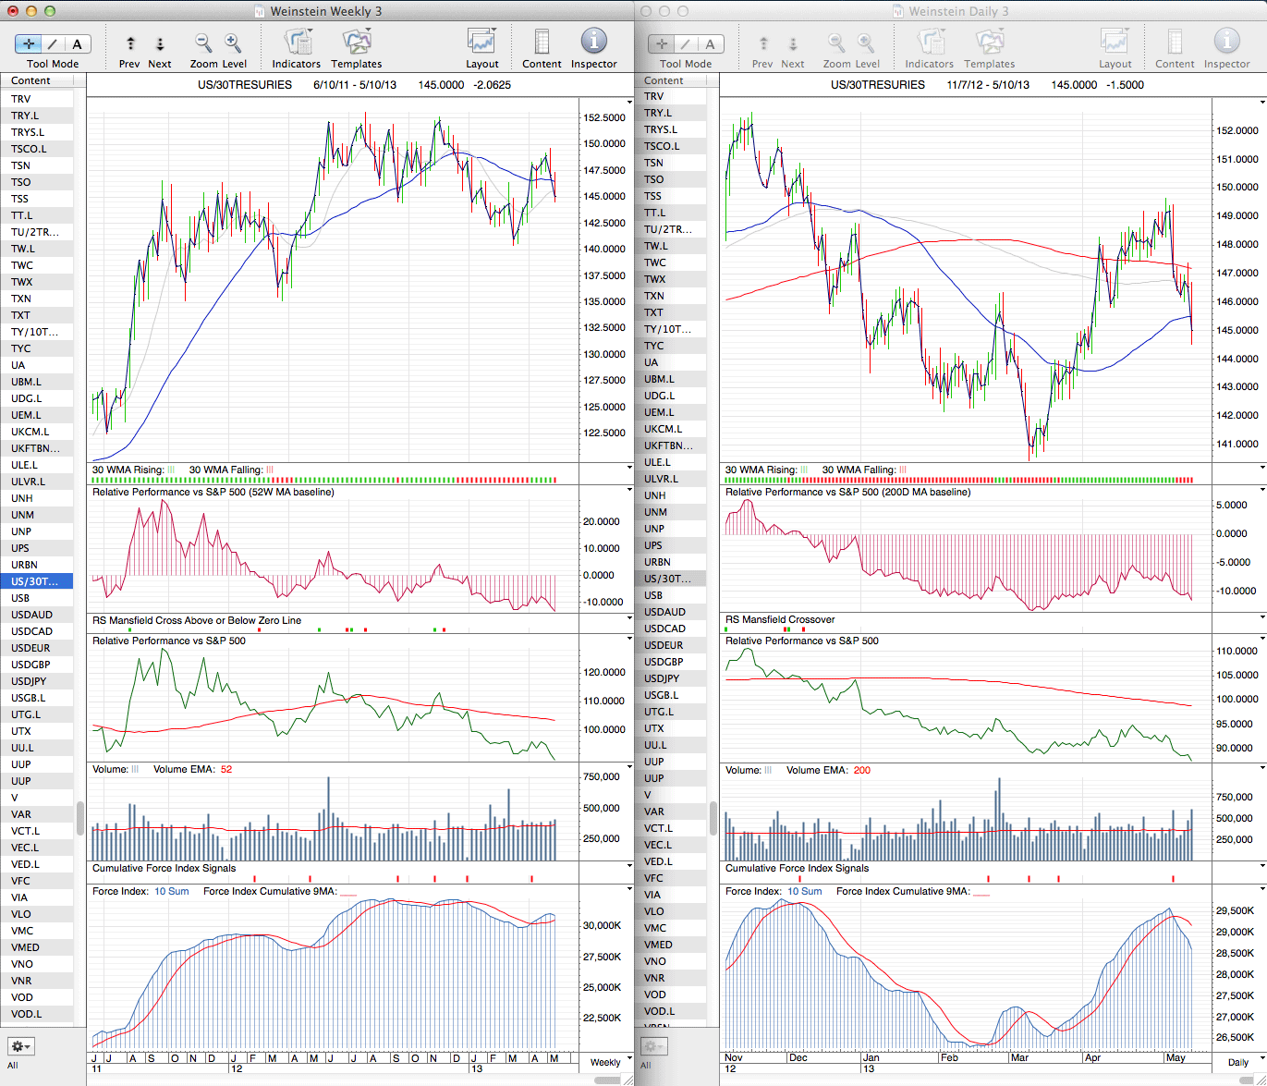Click the Weinstein Daily 3 window title
1267x1086 pixels.
[x=958, y=11]
